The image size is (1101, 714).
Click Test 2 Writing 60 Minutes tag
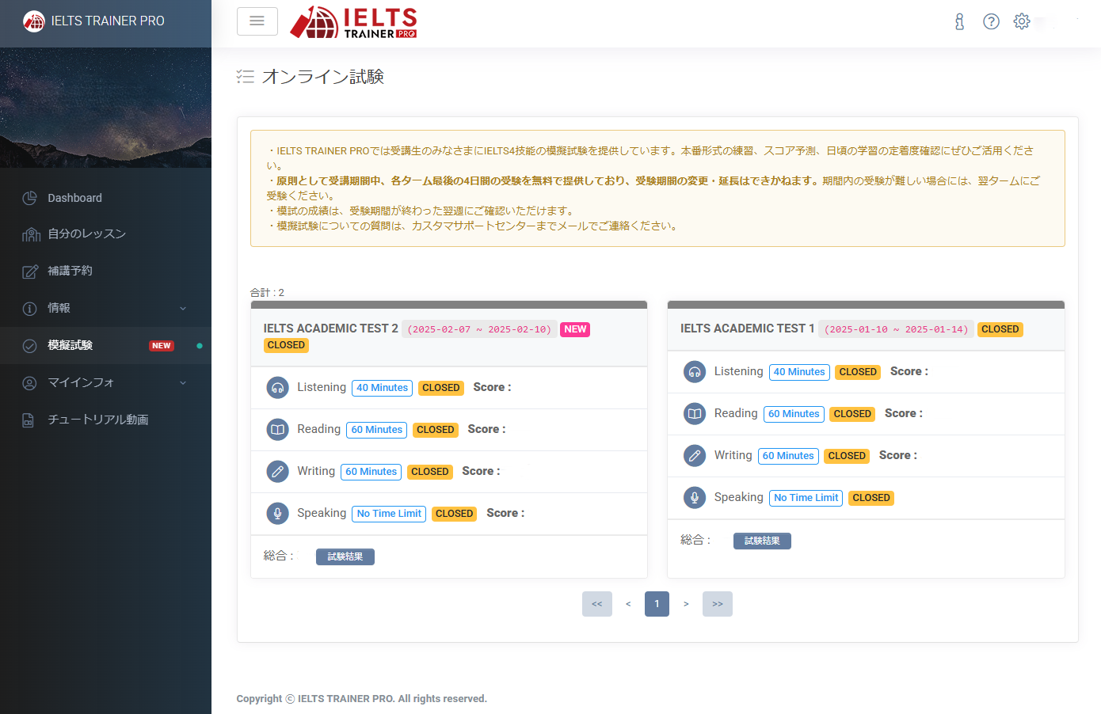(371, 472)
